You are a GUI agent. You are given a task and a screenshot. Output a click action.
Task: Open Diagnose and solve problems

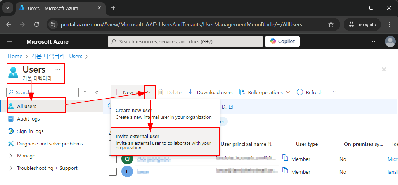tap(50, 144)
